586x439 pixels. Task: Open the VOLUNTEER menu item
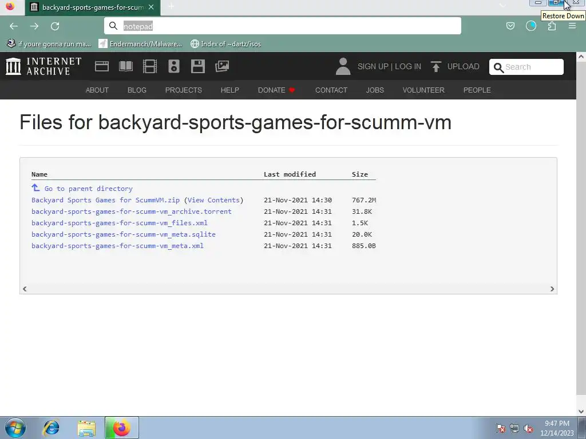click(423, 90)
